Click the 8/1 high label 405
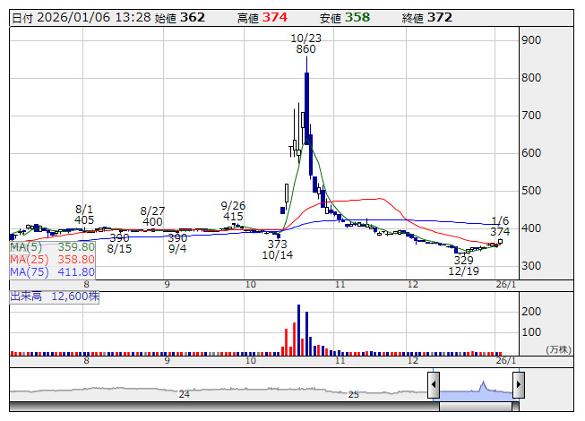This screenshot has width=585, height=421. pos(84,219)
